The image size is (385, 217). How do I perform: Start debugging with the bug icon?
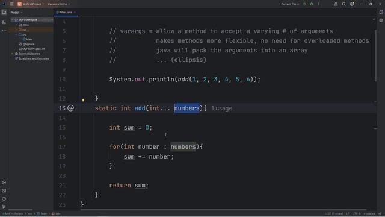[312, 4]
